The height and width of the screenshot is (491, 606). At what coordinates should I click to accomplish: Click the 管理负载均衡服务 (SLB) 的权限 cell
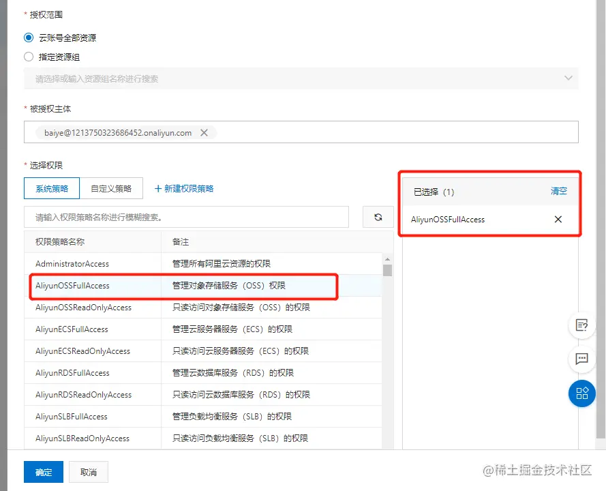coord(271,417)
